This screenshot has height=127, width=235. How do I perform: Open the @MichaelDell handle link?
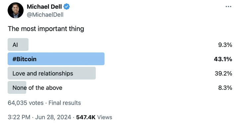point(45,15)
